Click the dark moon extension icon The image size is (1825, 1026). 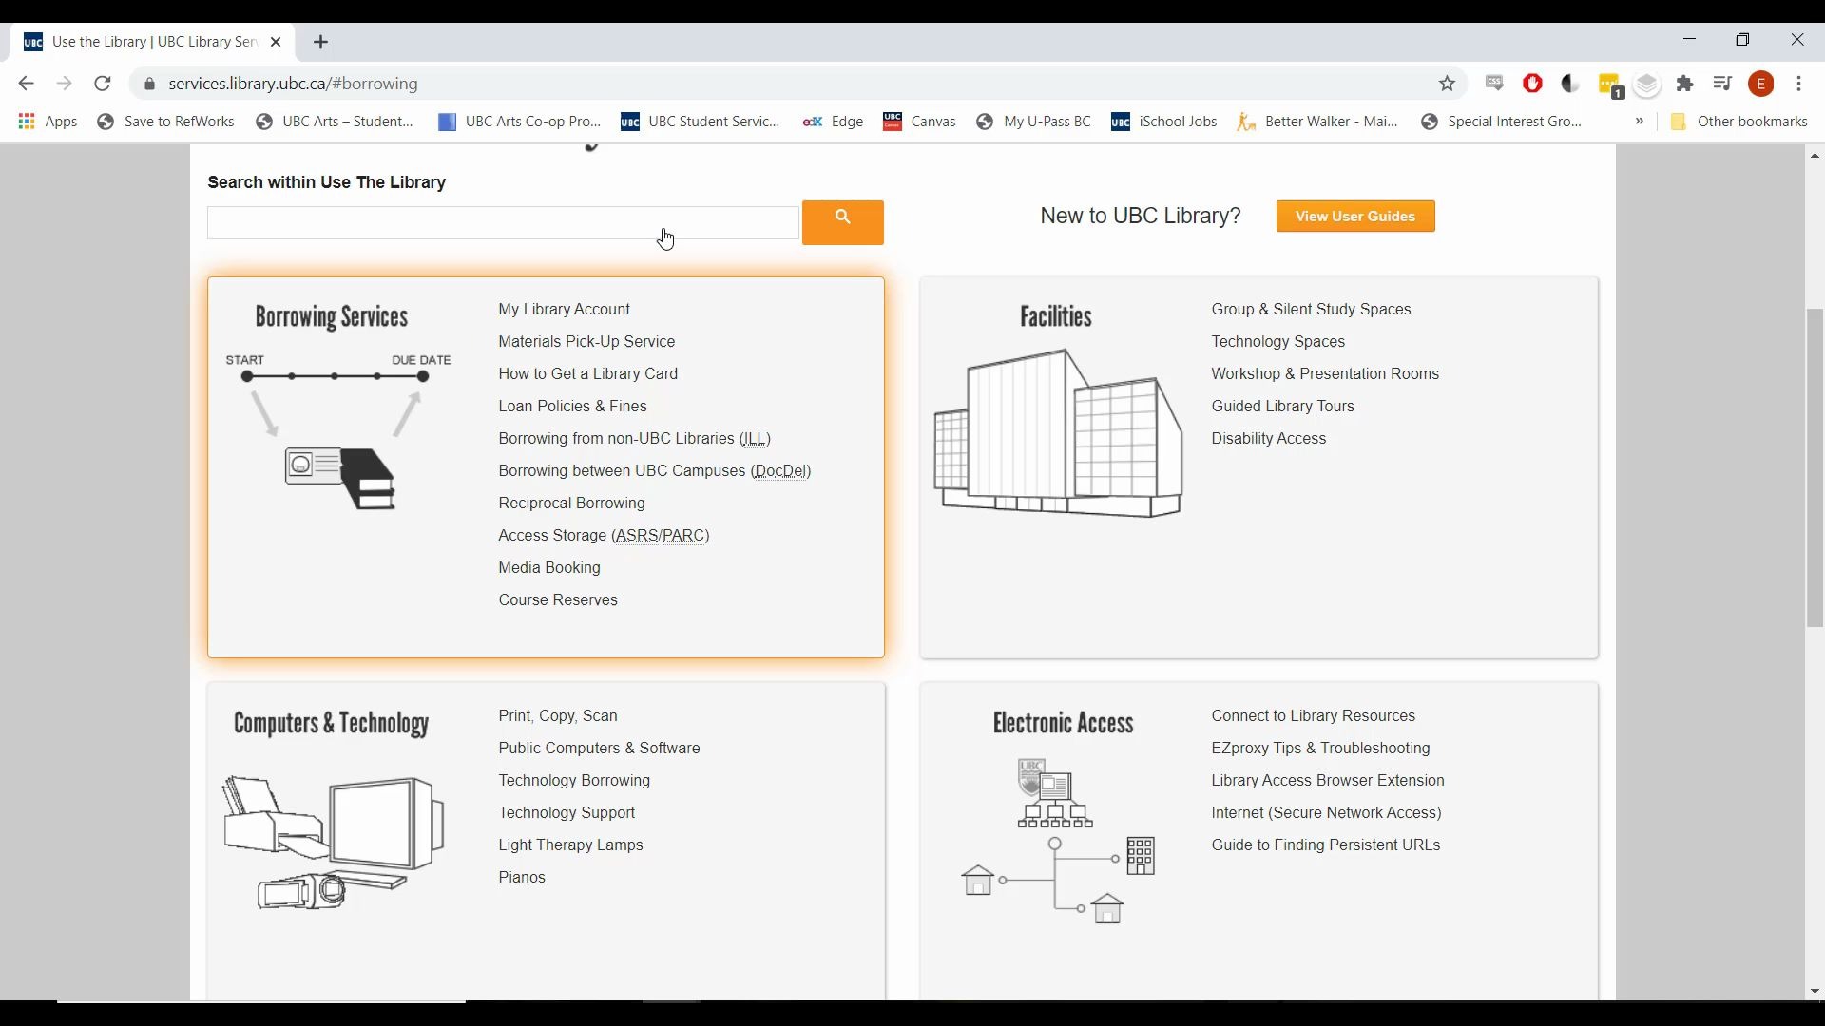pyautogui.click(x=1570, y=84)
